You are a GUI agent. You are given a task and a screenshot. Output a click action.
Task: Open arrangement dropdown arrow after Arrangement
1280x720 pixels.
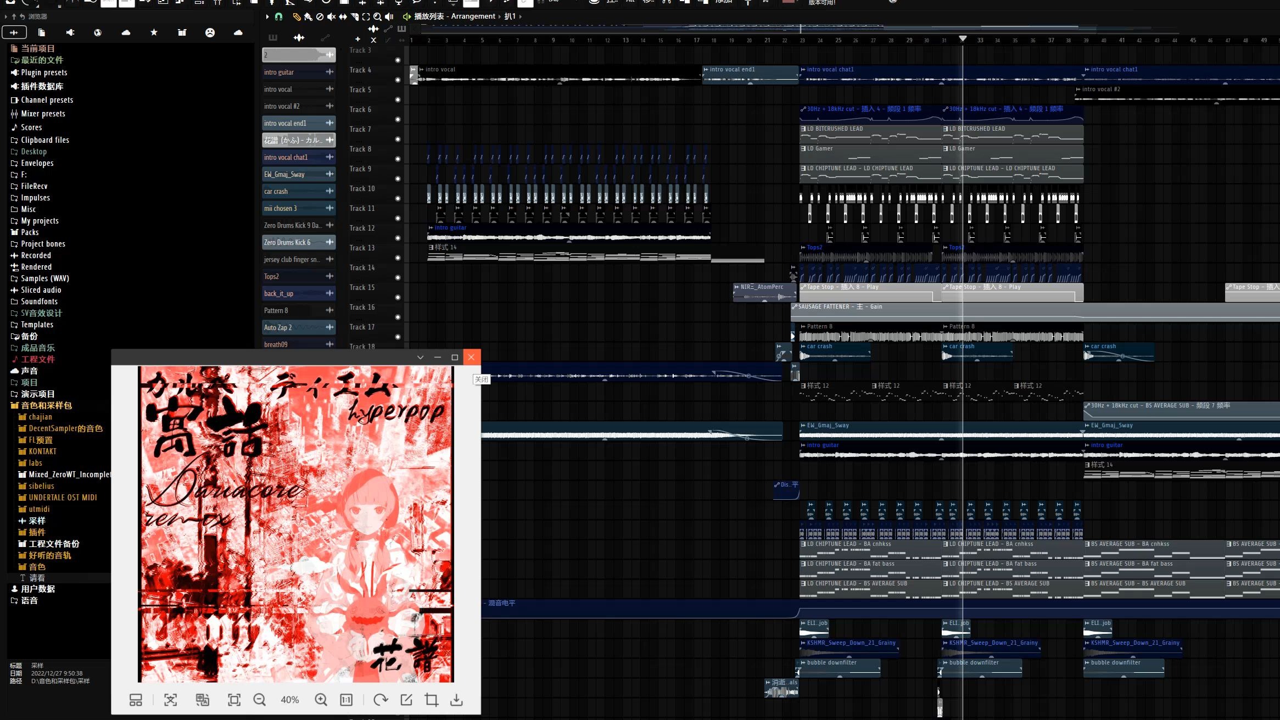500,16
